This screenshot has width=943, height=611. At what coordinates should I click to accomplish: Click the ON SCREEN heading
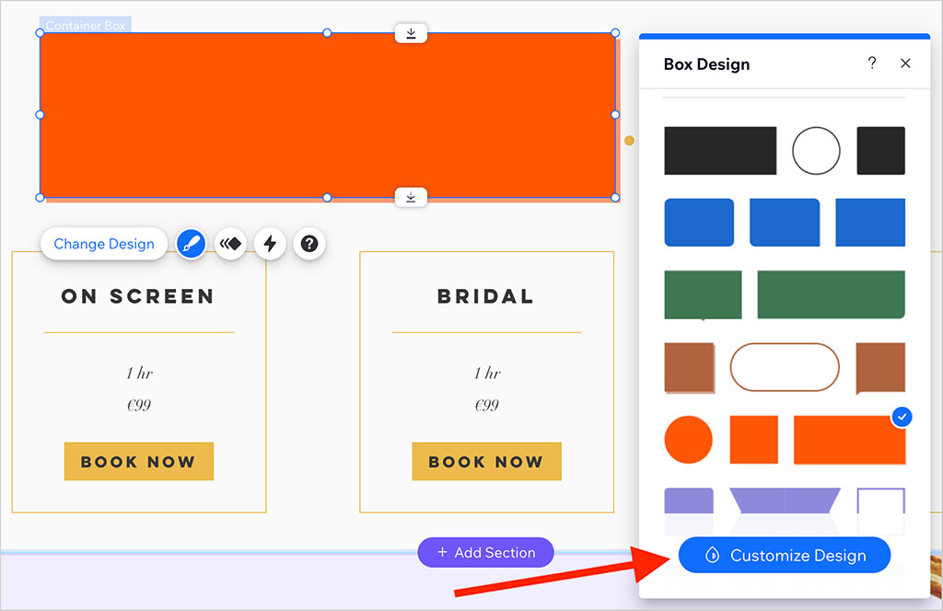point(138,296)
